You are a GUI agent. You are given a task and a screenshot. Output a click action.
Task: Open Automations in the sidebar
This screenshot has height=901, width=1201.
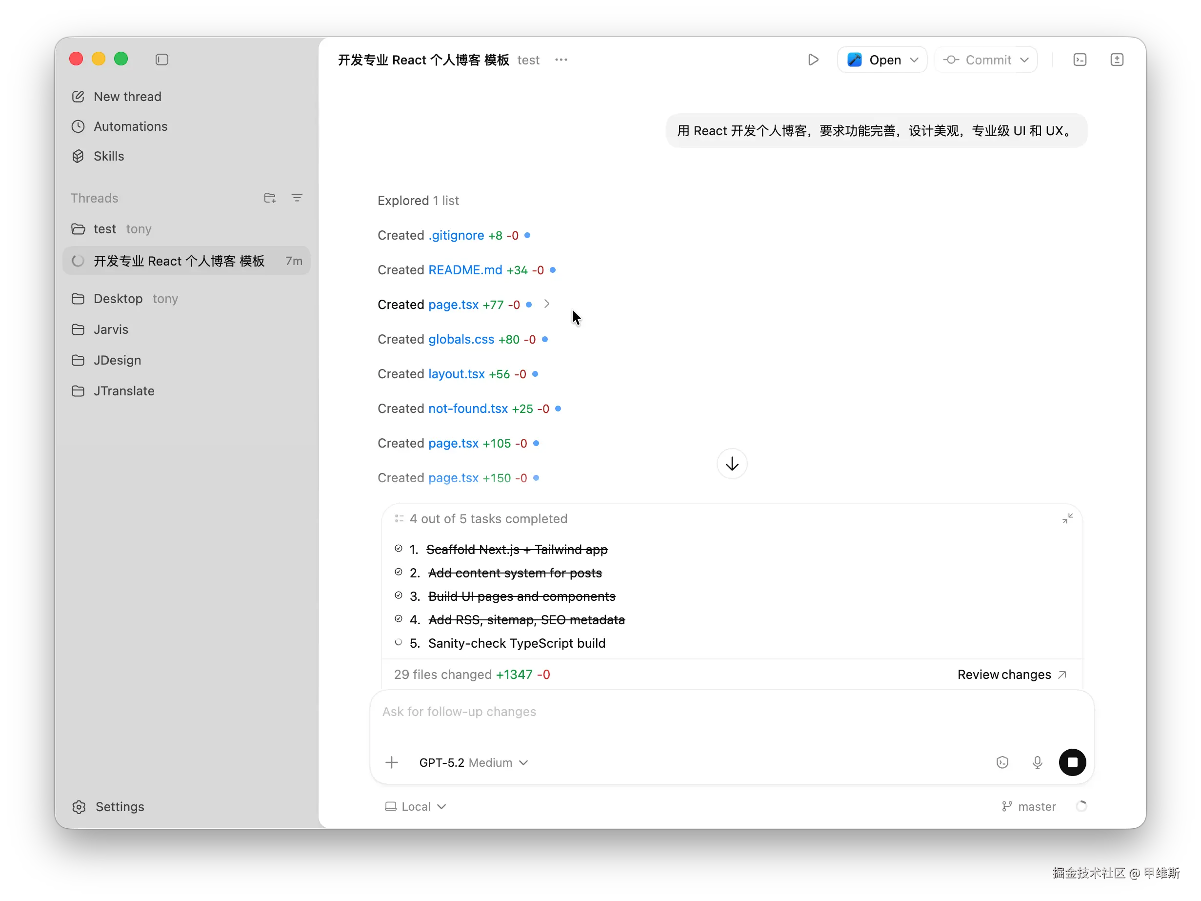click(x=130, y=126)
